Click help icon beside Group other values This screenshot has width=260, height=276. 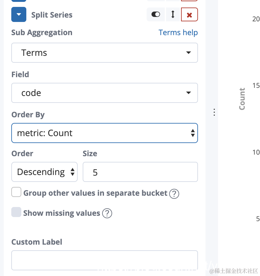[174, 194]
